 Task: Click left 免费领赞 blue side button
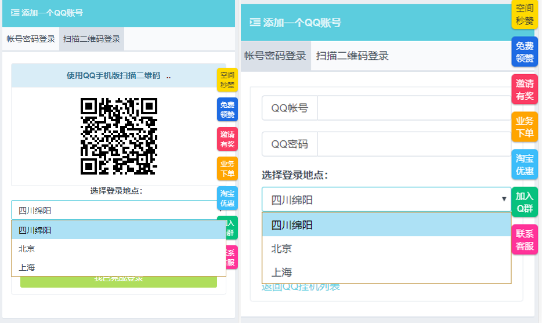point(227,110)
